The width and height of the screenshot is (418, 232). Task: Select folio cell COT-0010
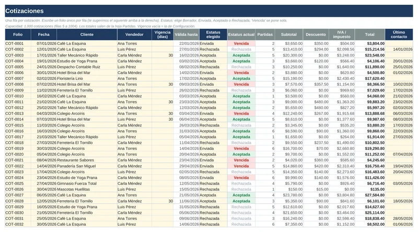[x=18, y=96]
